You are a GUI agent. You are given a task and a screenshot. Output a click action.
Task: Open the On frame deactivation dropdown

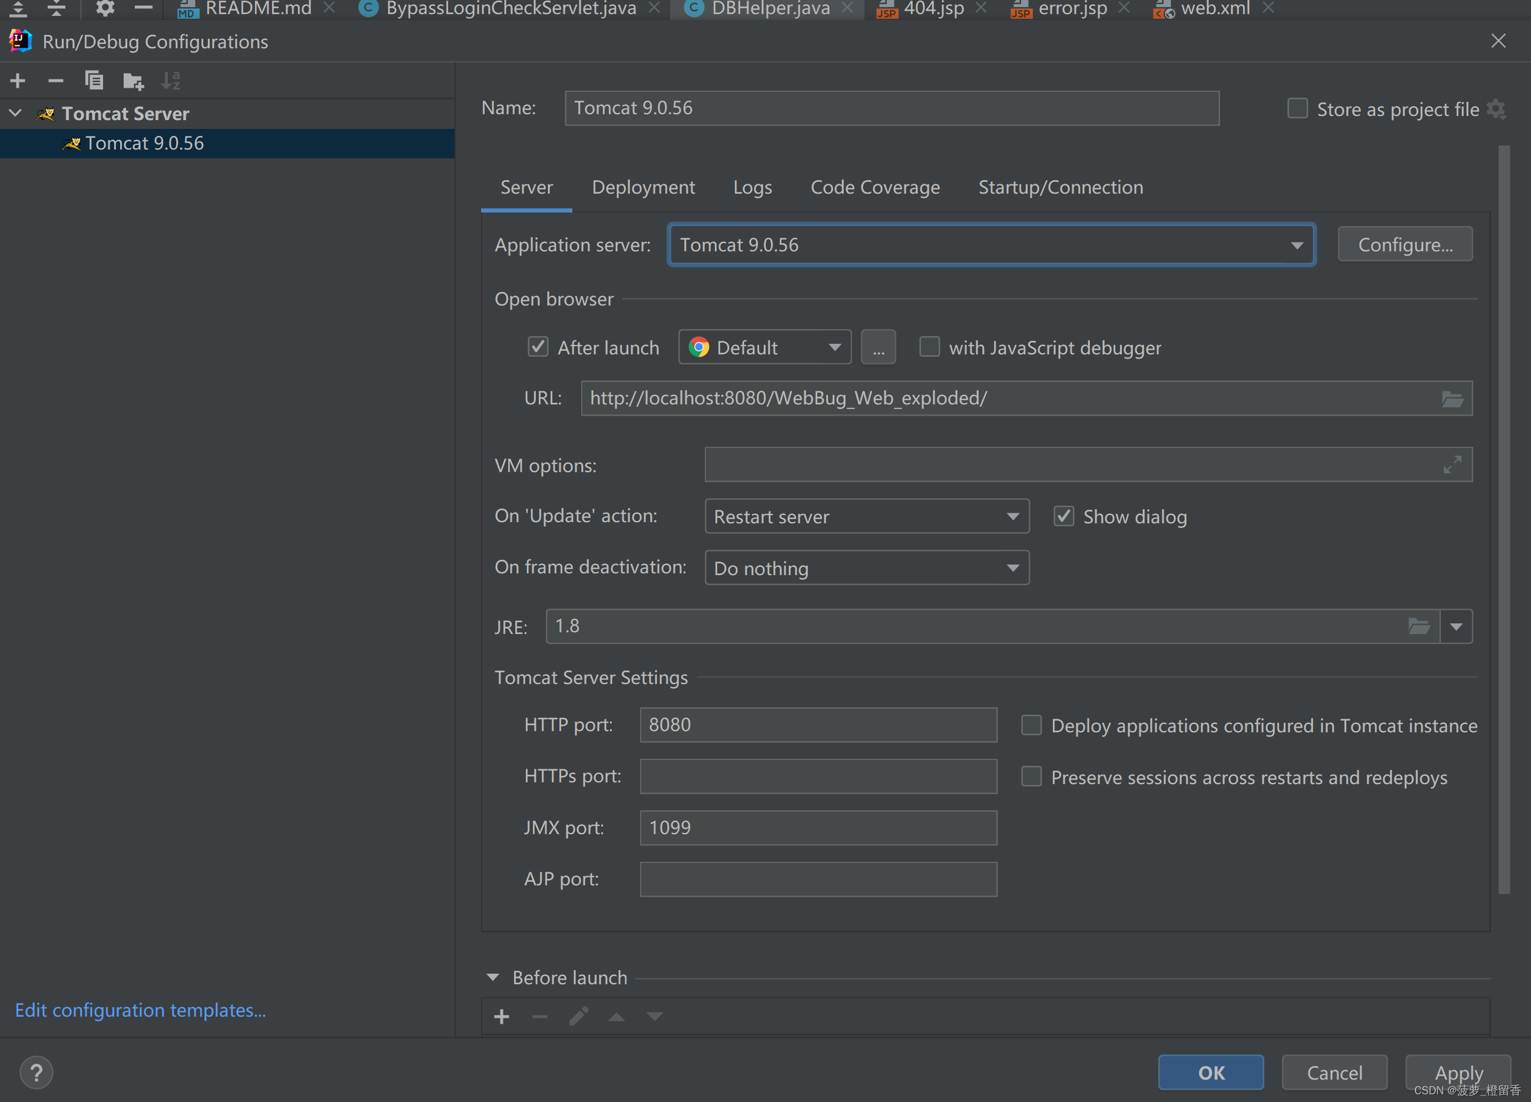click(867, 567)
